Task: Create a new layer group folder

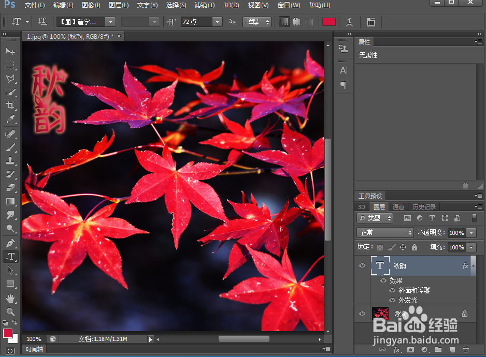Action: tap(438, 350)
